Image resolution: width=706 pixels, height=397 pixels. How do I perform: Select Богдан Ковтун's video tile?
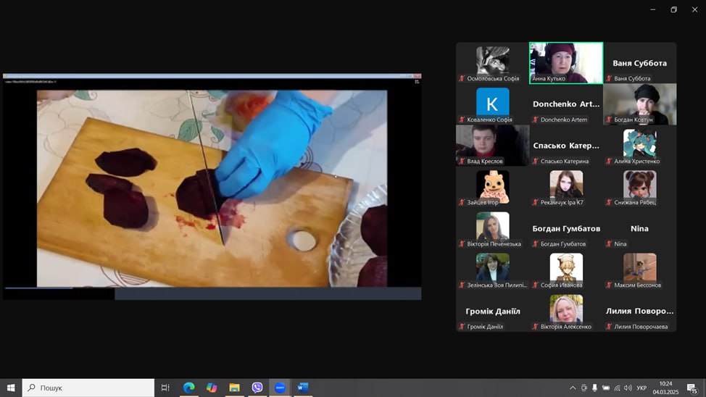(x=639, y=104)
